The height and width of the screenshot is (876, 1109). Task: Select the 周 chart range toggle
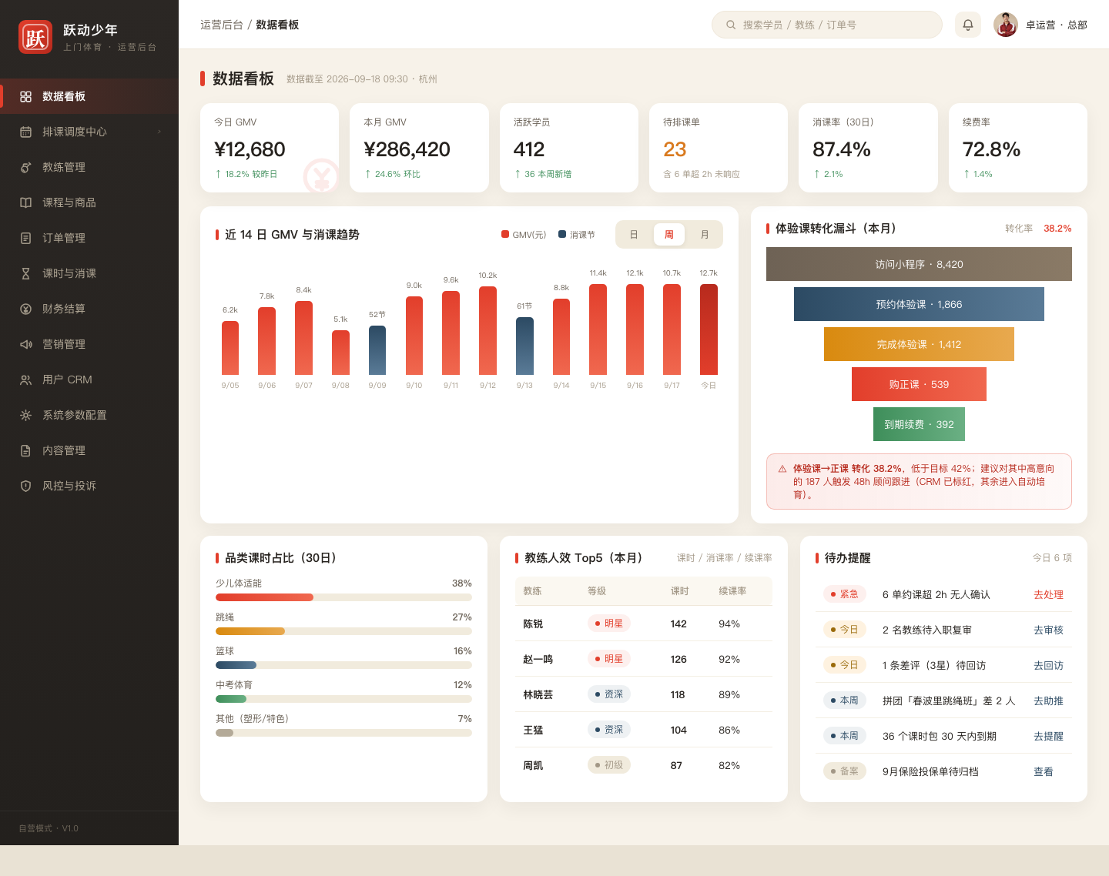pyautogui.click(x=669, y=235)
